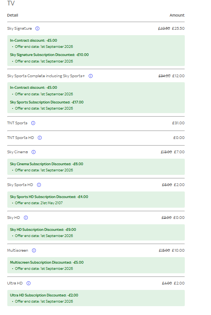Open the Sky Signature info icon
Viewport: 211px width, 315px height.
pos(37,29)
